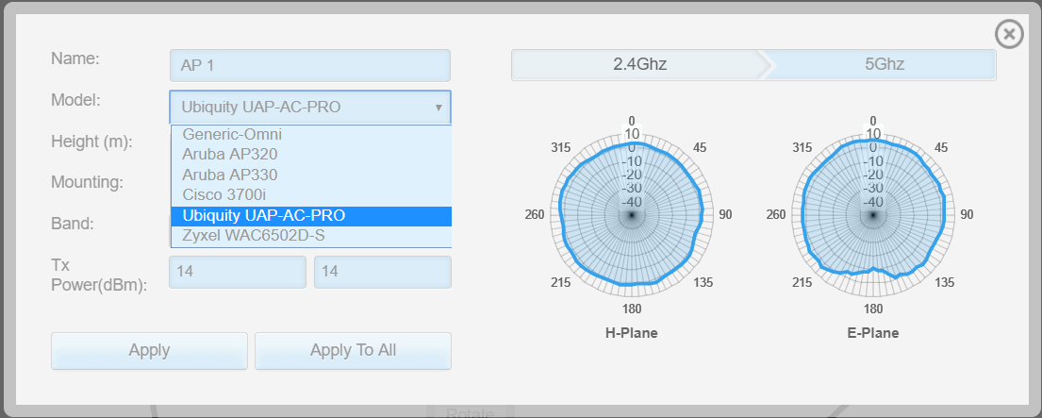Switch to the 5Ghz band tab
Screen dimensions: 1042x418
(884, 64)
